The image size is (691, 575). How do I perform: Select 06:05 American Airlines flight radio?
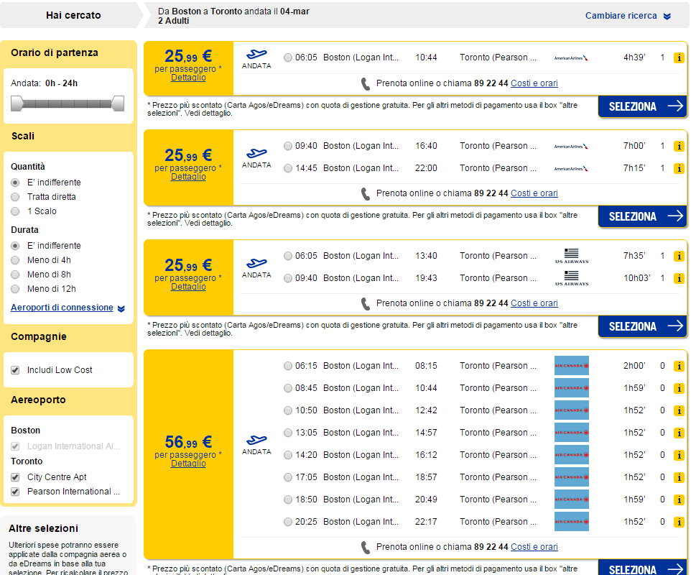288,57
